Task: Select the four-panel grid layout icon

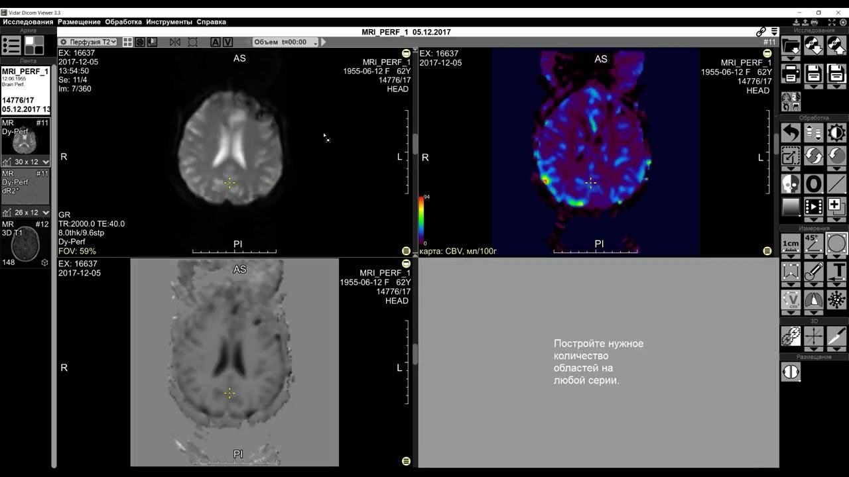Action: pos(127,42)
